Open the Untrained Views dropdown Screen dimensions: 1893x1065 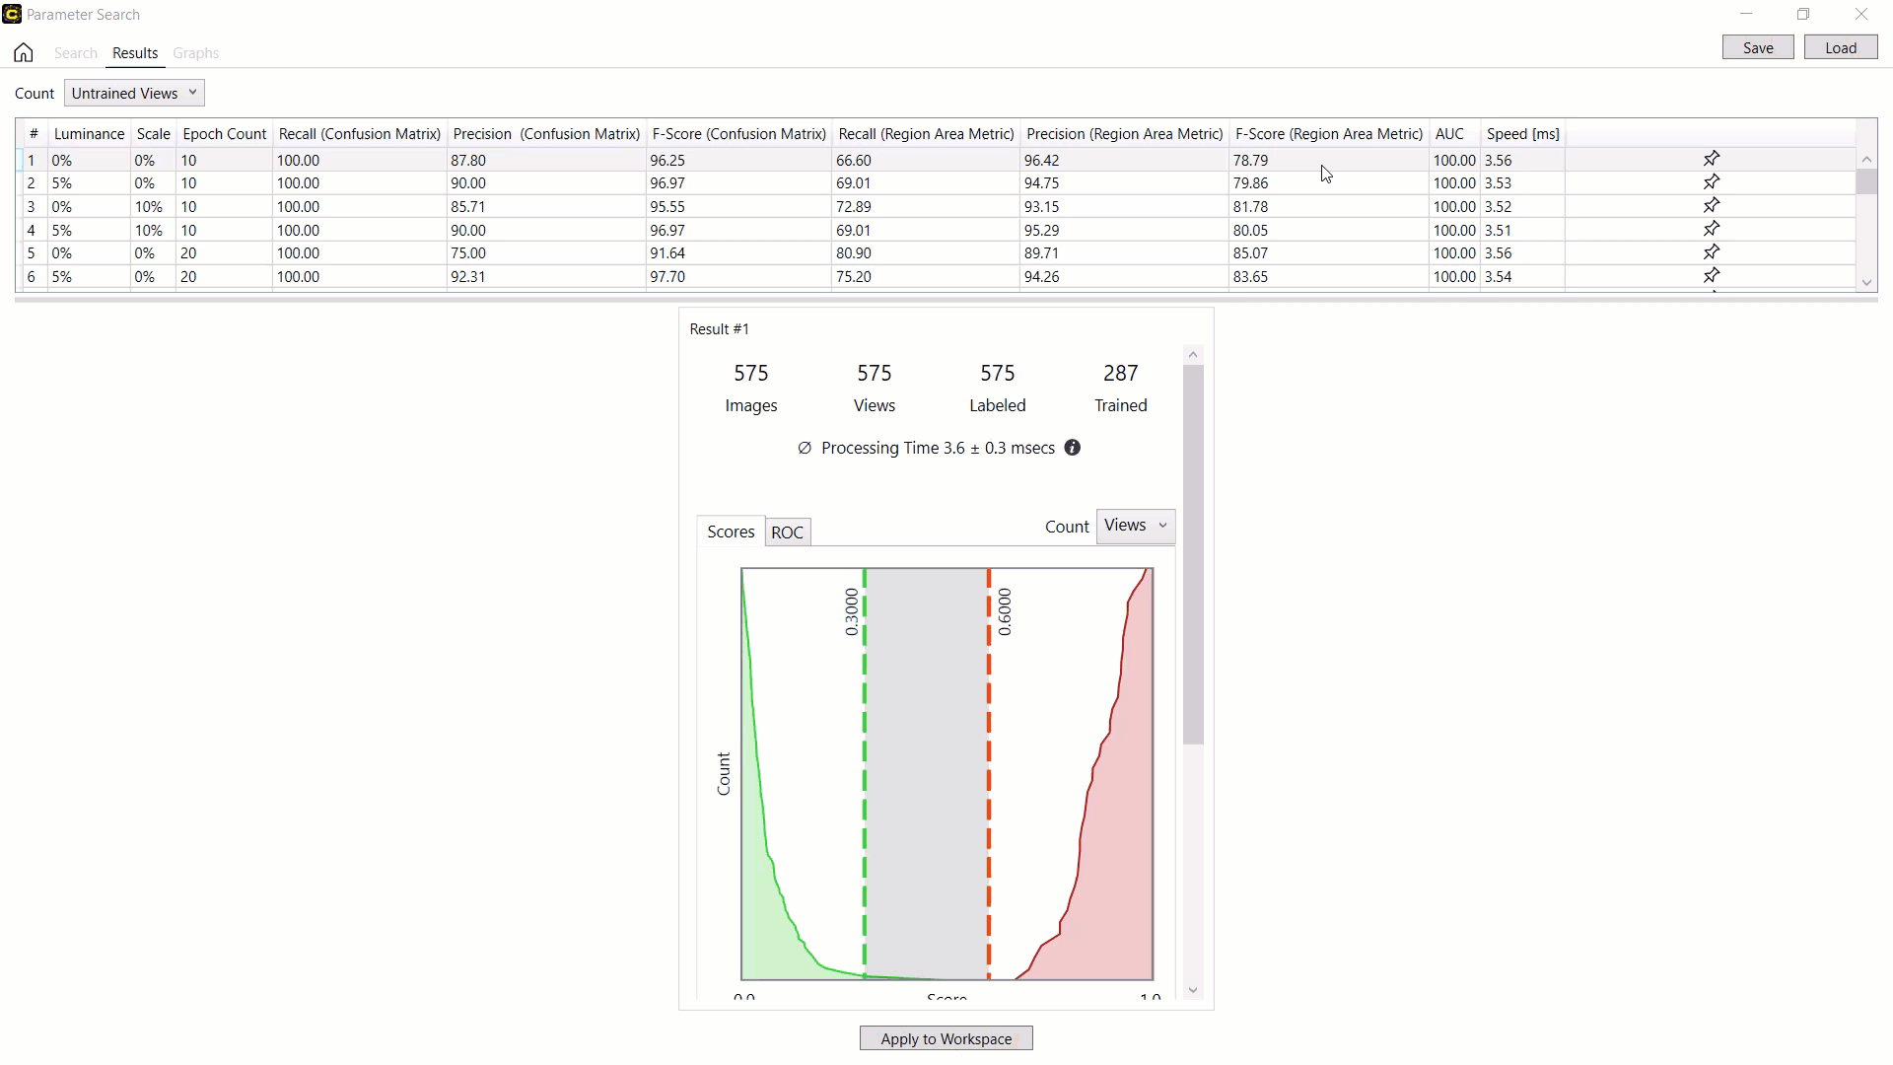(134, 93)
